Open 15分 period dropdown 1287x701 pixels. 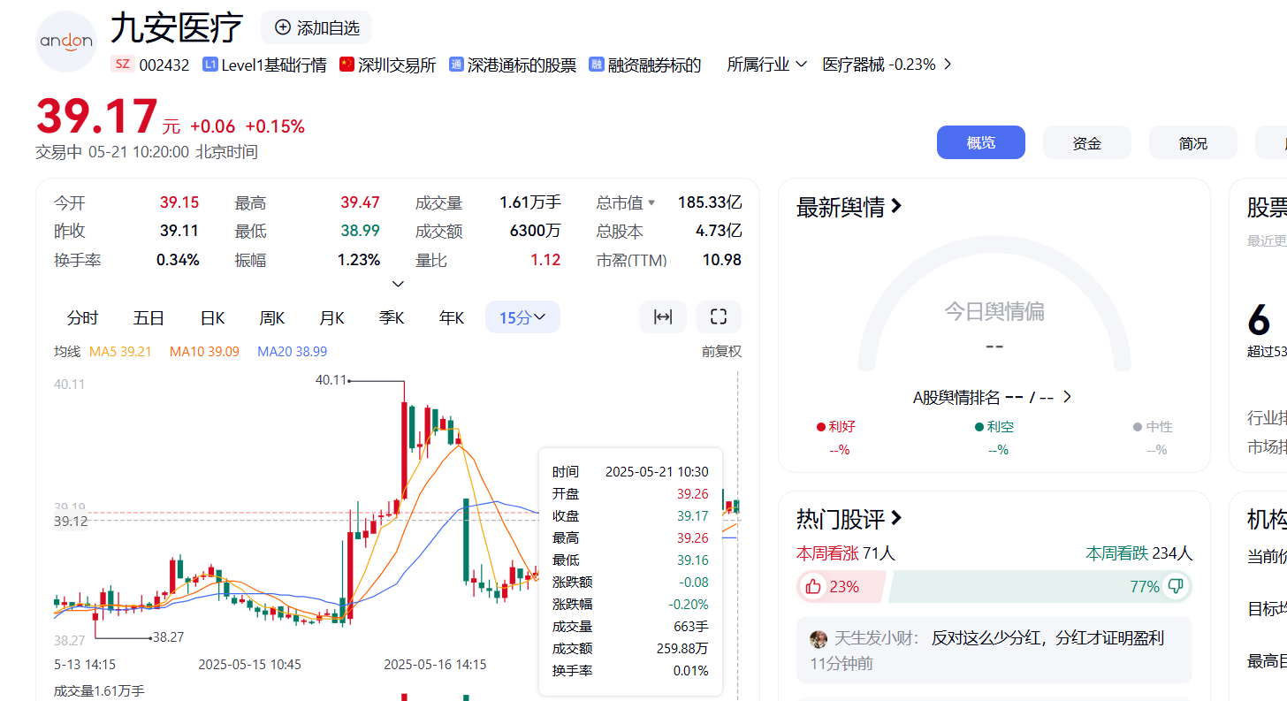522,317
